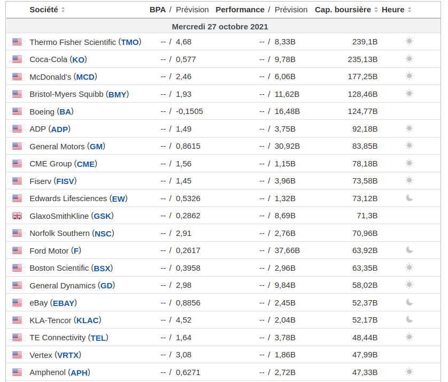
Task: Select Ford revenue forecast 37,66B
Action: click(x=287, y=251)
